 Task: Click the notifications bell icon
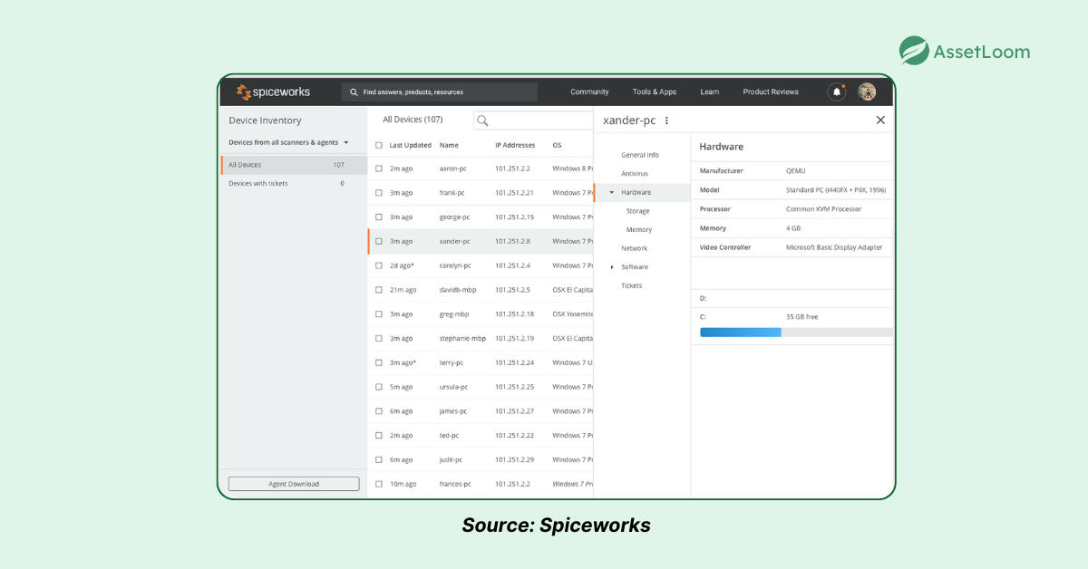835,92
